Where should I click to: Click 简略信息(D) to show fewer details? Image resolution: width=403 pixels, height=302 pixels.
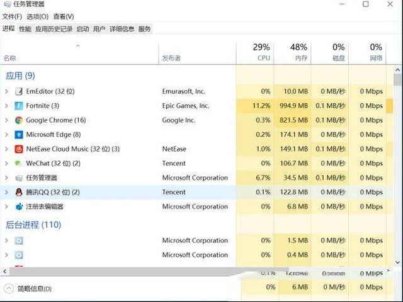[34, 289]
